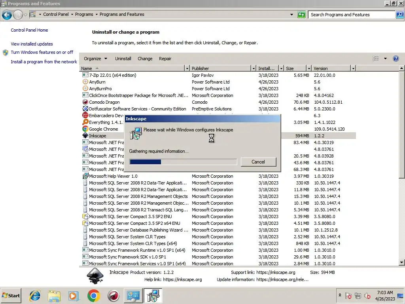Click the green Refresh button in address bar

(x=301, y=15)
